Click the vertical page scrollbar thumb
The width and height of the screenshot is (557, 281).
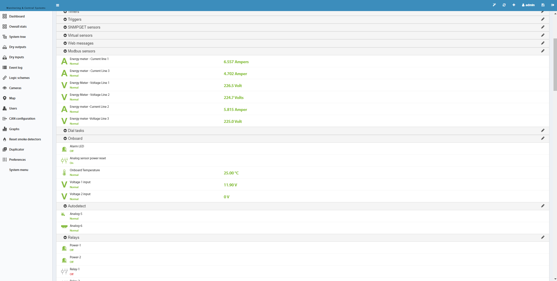point(555,65)
